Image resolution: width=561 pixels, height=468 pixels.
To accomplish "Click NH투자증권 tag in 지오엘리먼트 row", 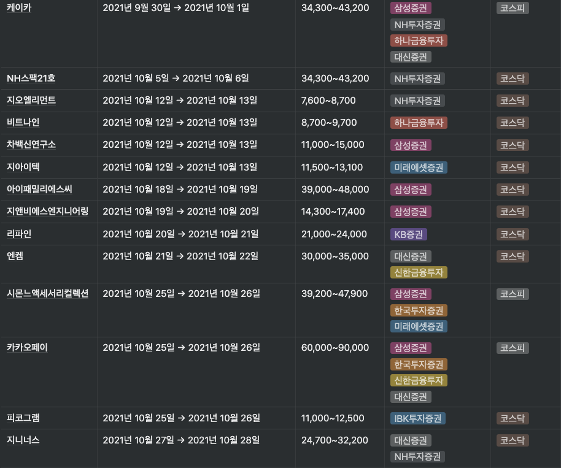I will pos(417,101).
